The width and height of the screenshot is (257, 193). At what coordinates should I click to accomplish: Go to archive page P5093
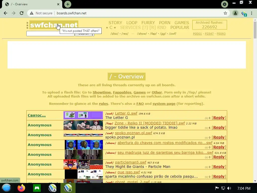click(x=221, y=34)
